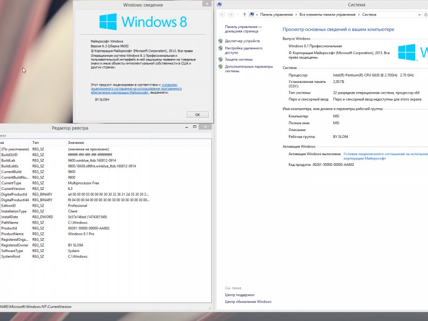Click the computer icon in the address bar
This screenshot has height=321, width=428.
(x=251, y=15)
